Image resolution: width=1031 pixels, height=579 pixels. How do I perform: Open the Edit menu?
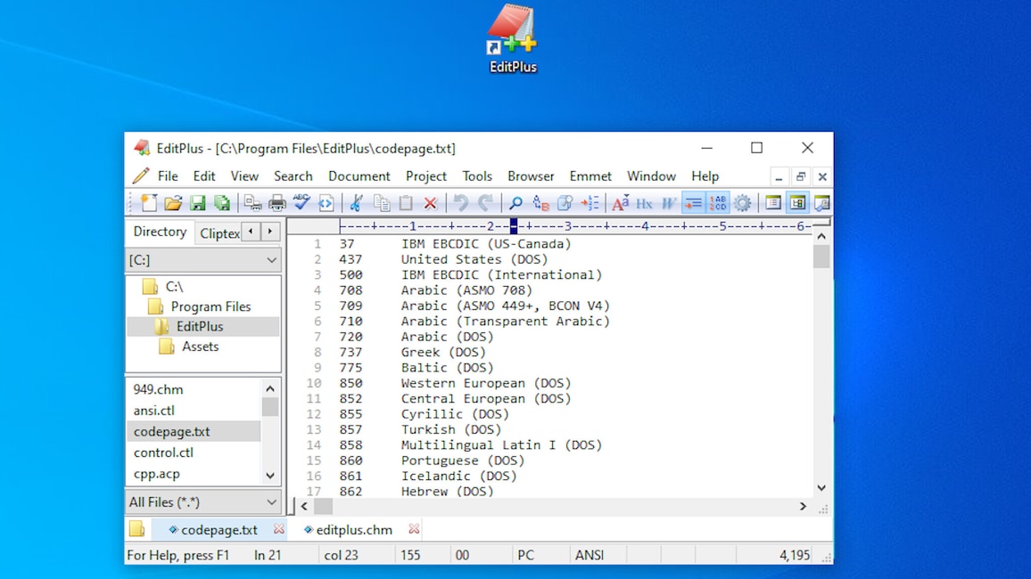pyautogui.click(x=204, y=176)
